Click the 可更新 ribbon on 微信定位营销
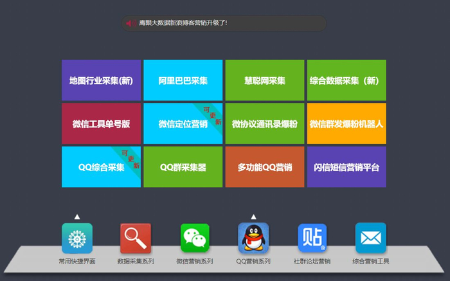Screen dimensions: 450x281 click(212, 115)
